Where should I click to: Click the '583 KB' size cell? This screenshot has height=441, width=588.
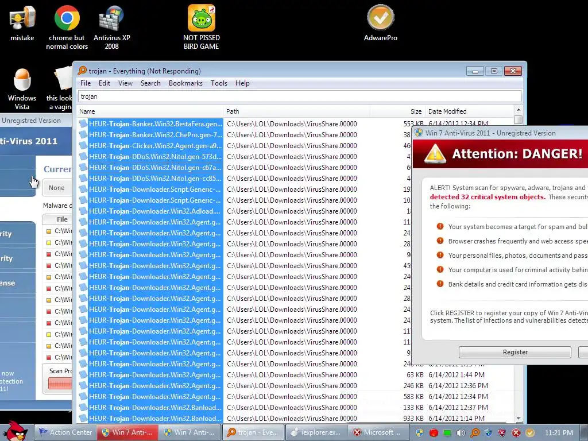click(x=413, y=396)
